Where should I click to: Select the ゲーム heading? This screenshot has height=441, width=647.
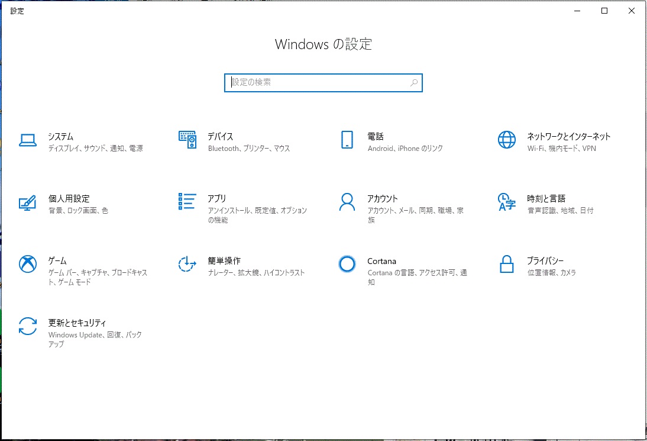[x=57, y=260]
